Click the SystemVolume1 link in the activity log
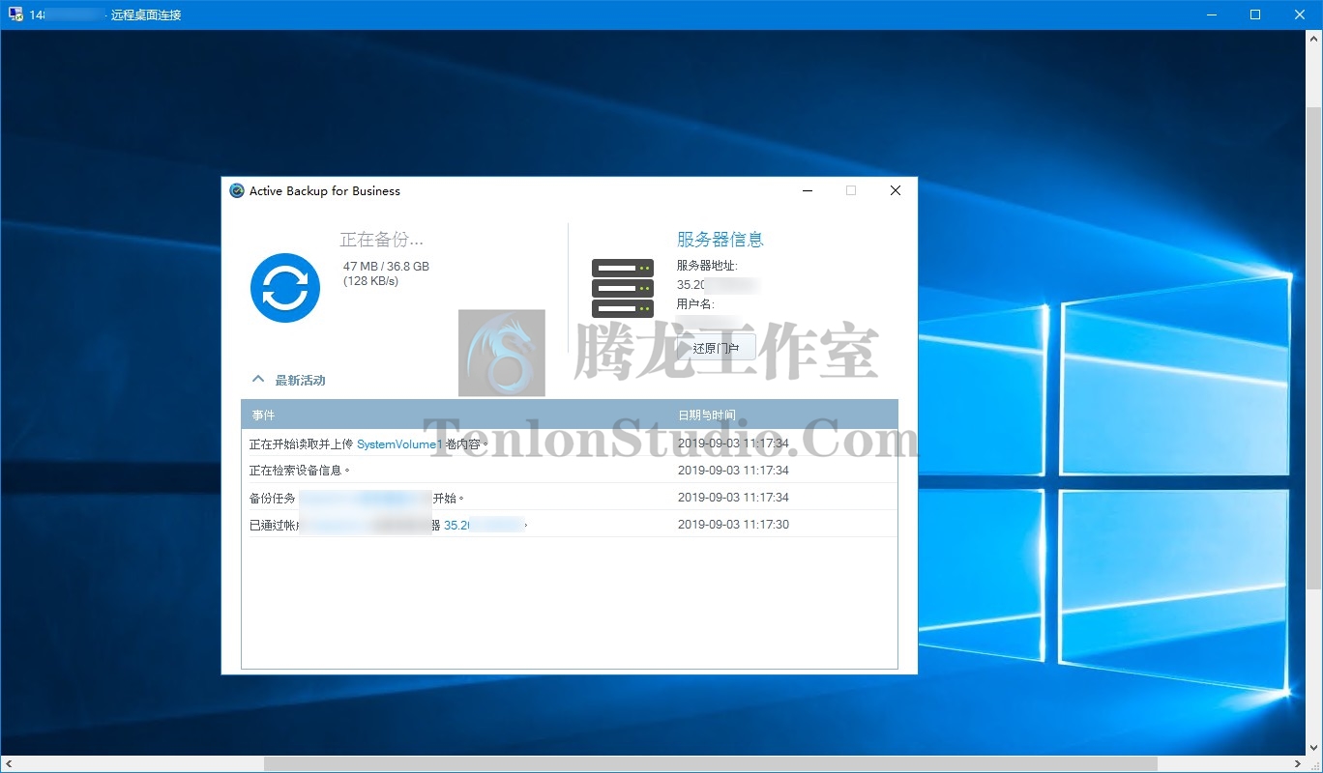This screenshot has height=773, width=1323. pyautogui.click(x=399, y=444)
